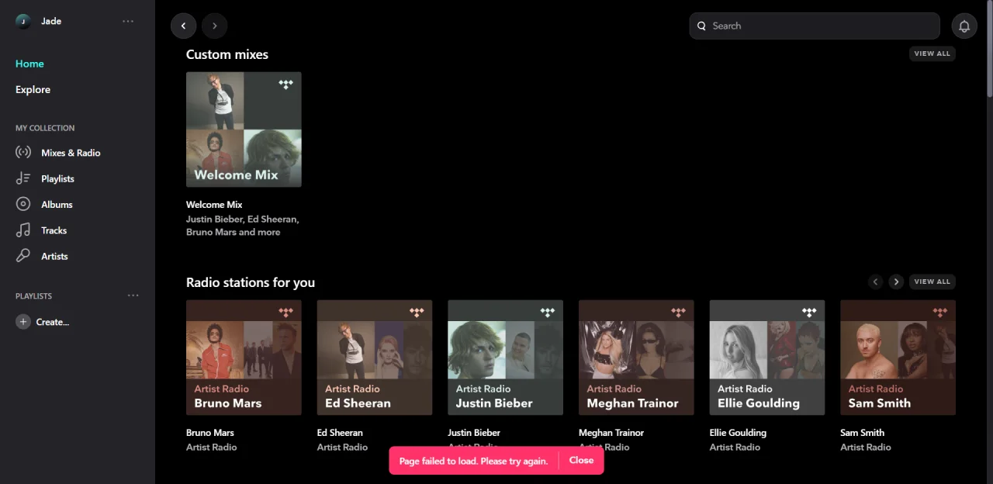The width and height of the screenshot is (993, 484).
Task: Click the Mixes & Radio broadcast icon
Action: pos(23,153)
